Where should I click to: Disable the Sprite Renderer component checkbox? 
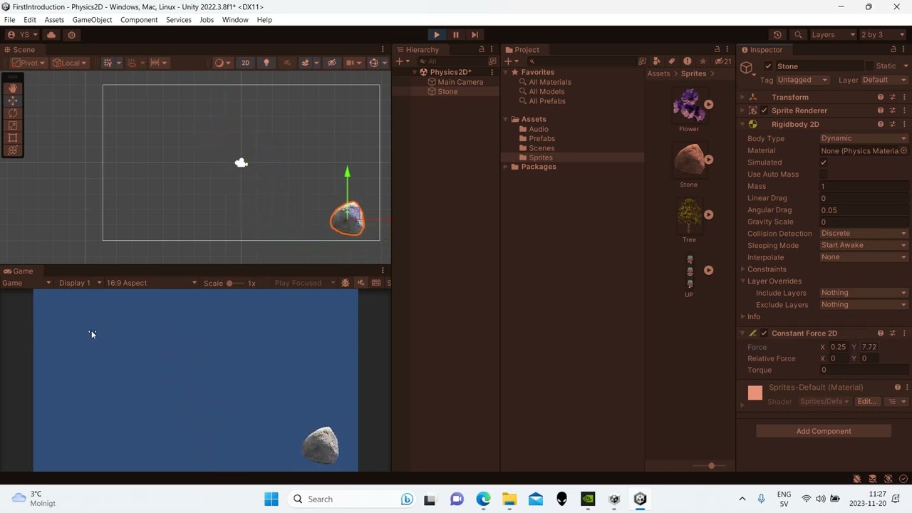click(x=765, y=110)
